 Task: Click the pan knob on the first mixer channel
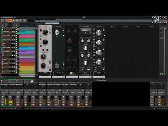(3, 97)
